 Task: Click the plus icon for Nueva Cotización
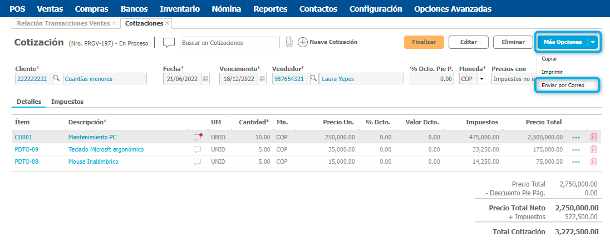(303, 42)
